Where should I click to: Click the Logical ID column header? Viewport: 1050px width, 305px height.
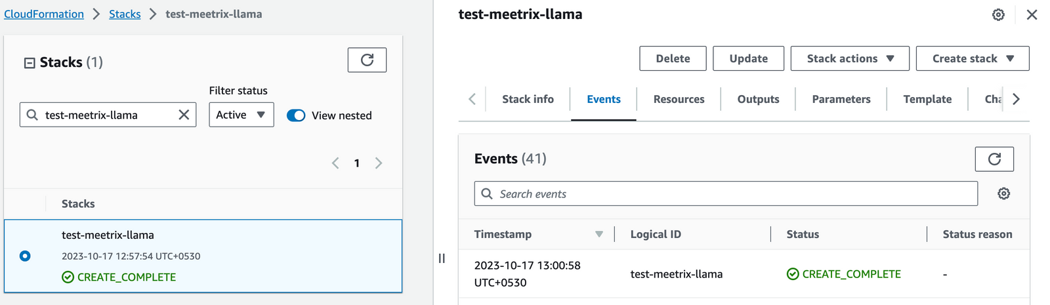click(656, 234)
